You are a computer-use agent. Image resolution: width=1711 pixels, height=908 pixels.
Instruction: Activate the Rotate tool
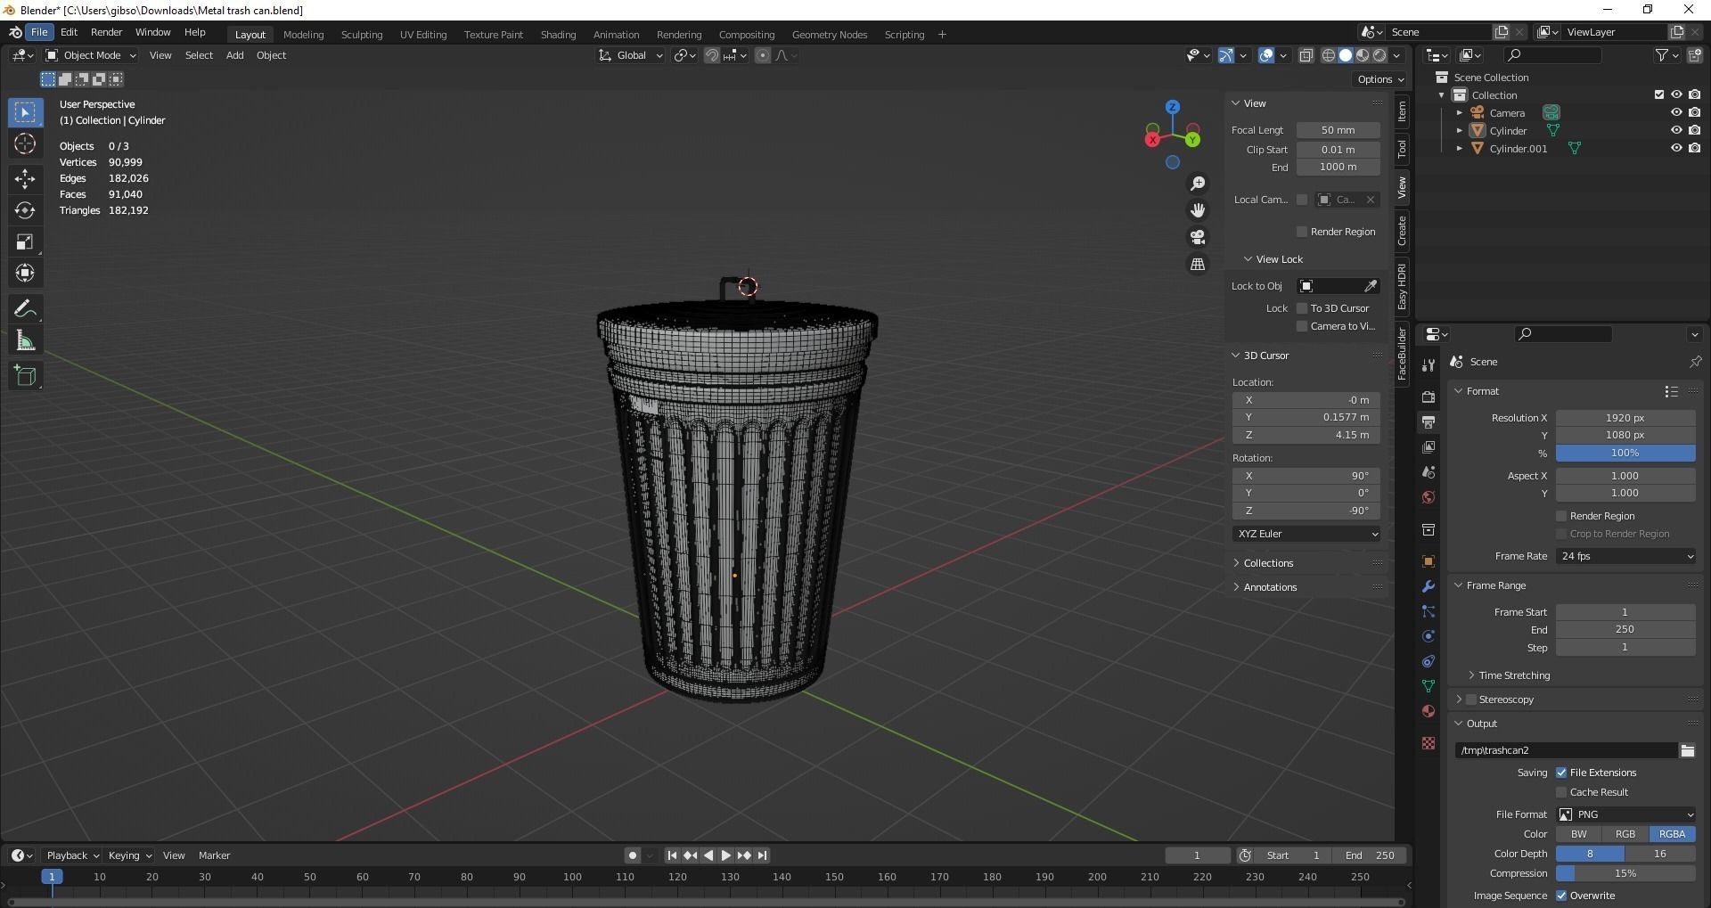25,209
